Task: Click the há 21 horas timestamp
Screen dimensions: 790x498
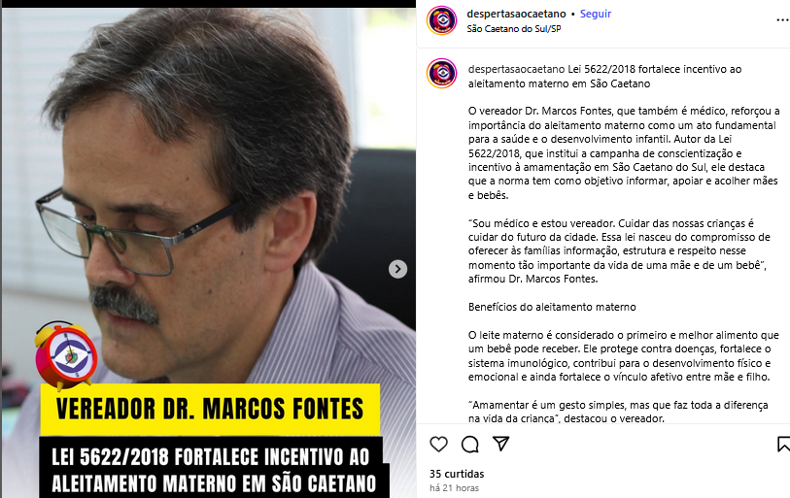Action: point(454,488)
